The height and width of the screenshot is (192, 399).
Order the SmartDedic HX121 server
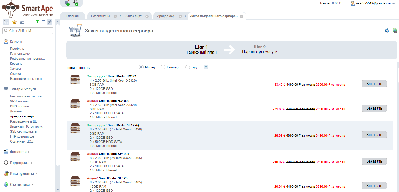coord(374,84)
